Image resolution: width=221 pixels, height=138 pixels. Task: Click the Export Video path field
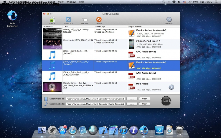(x=95, y=99)
